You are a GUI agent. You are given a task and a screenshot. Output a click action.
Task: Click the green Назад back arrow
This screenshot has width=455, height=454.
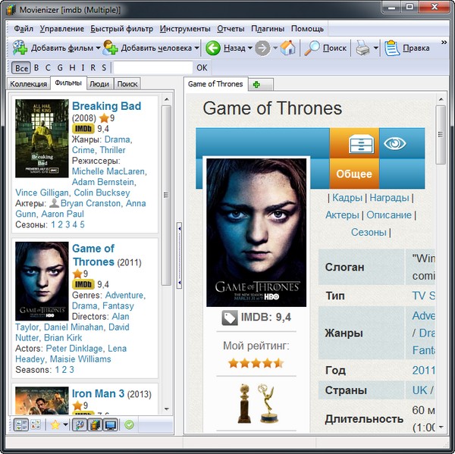[x=213, y=49]
